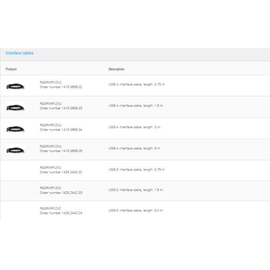Select order number 1419.0658.03 text
The image size is (270, 270).
tap(61, 108)
